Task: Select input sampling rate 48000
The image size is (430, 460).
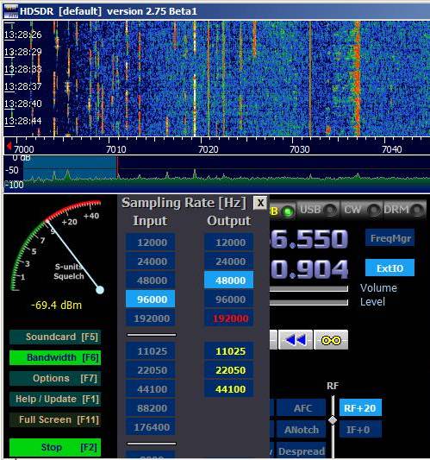Action: 151,280
